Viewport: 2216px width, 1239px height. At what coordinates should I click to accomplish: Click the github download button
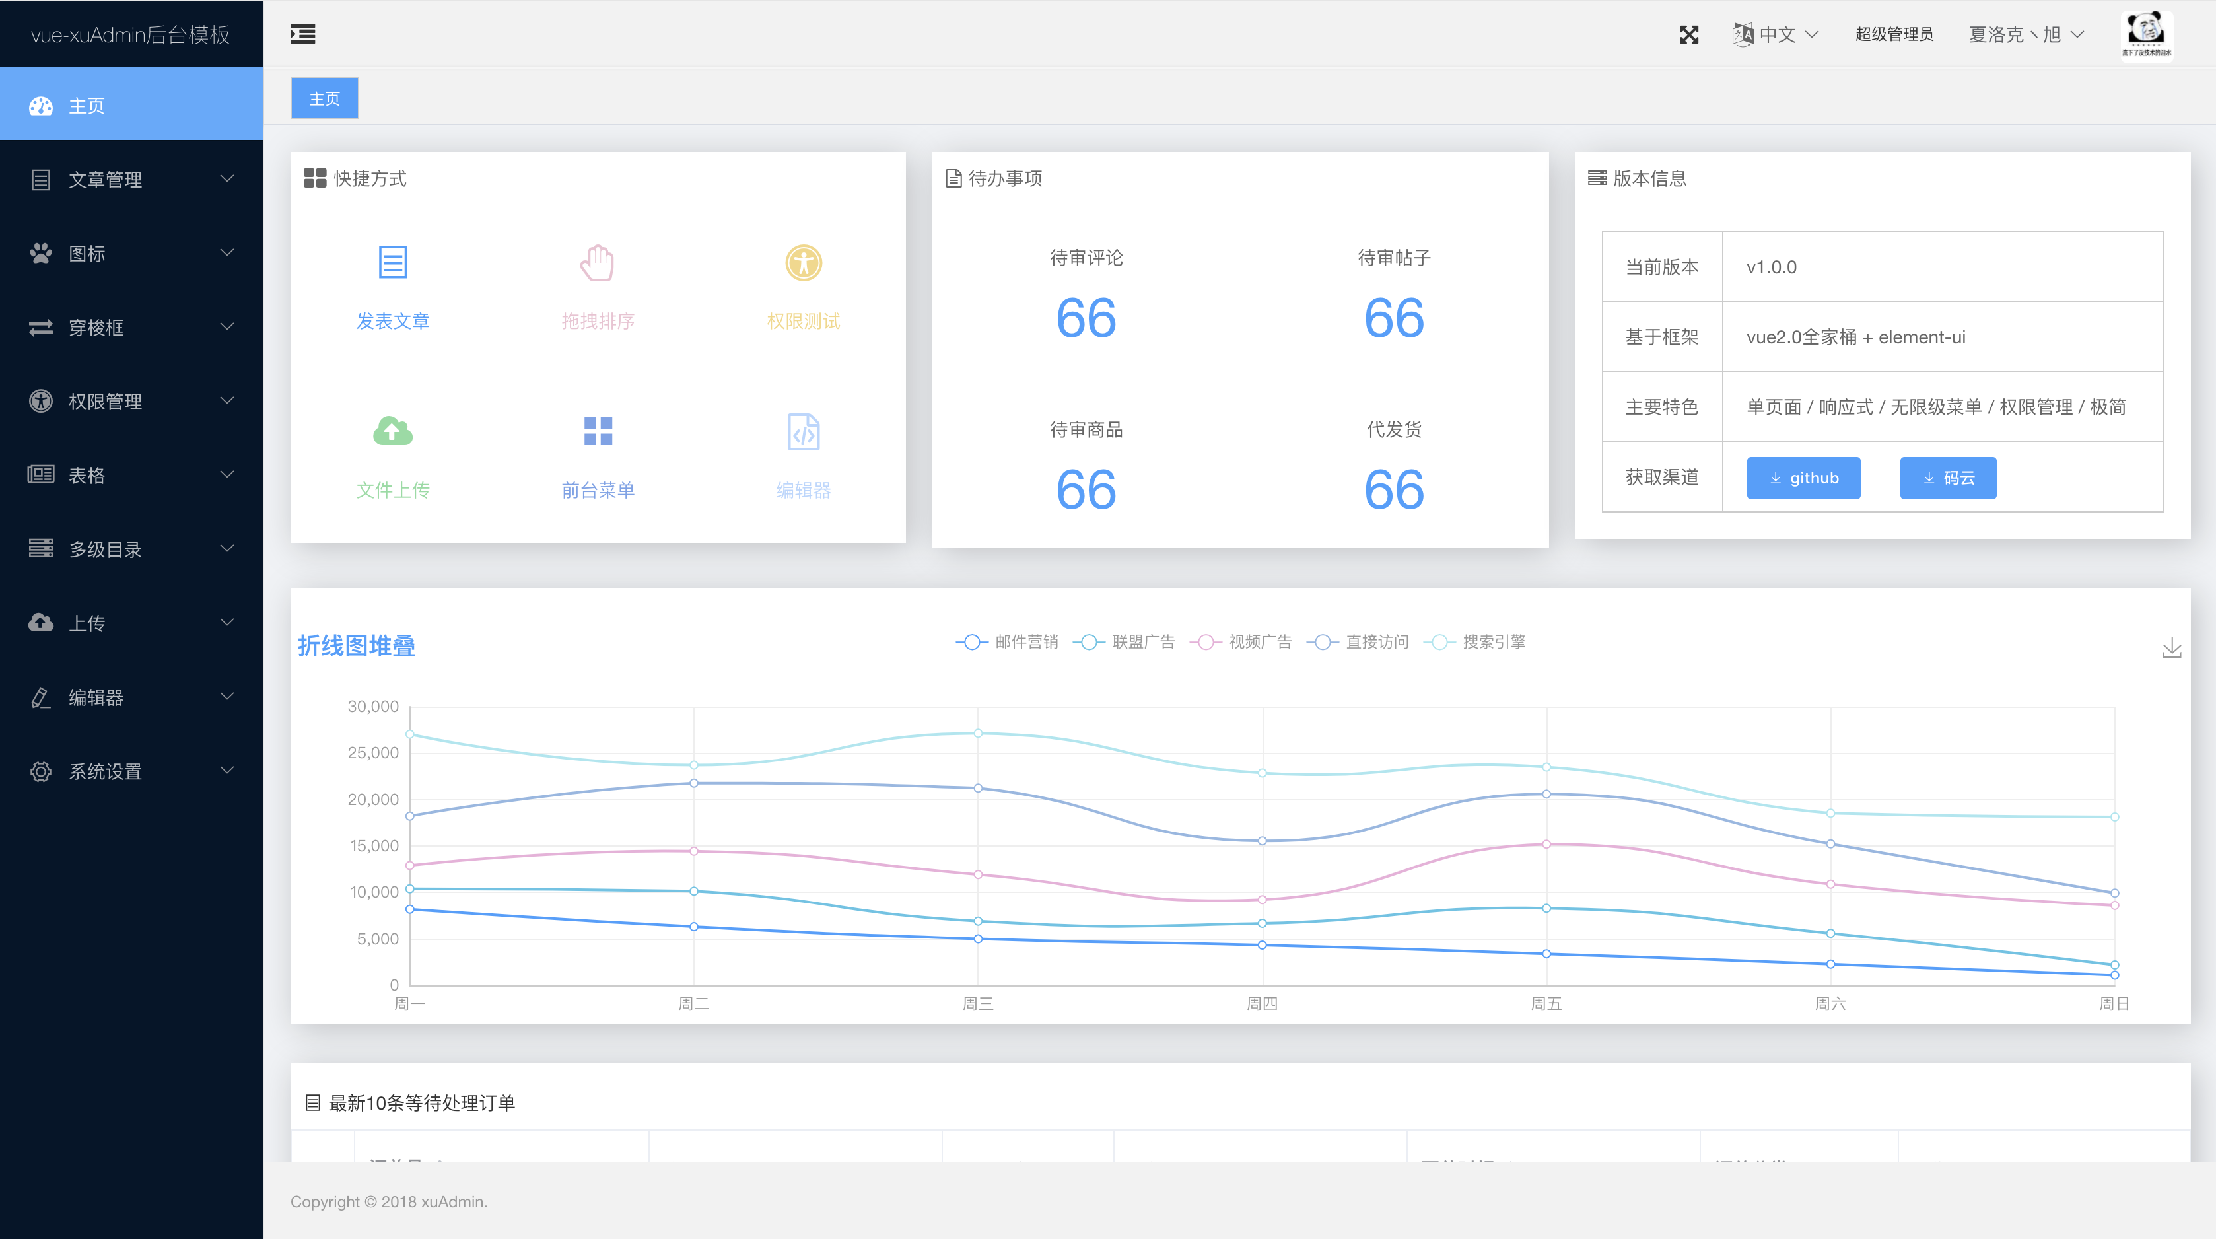1803,478
